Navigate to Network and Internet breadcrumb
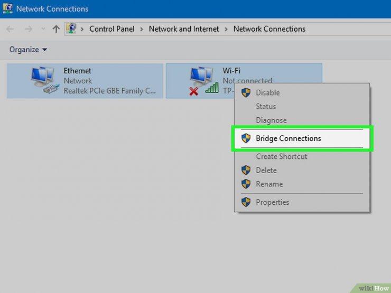The width and height of the screenshot is (391, 293). coord(184,29)
